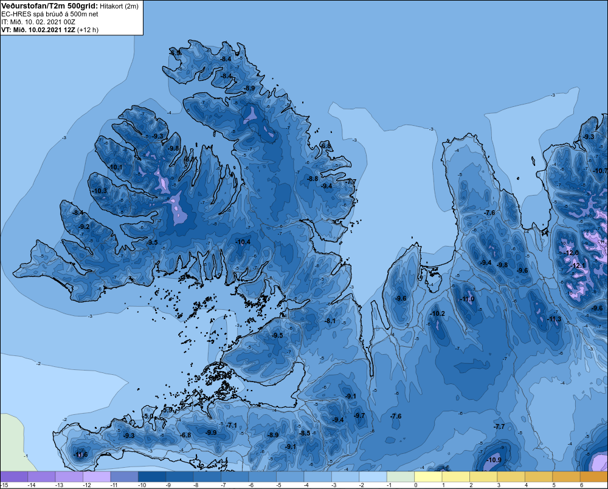Click the 'Hitakort (2m)' label in the header
The height and width of the screenshot is (489, 608).
[119, 6]
